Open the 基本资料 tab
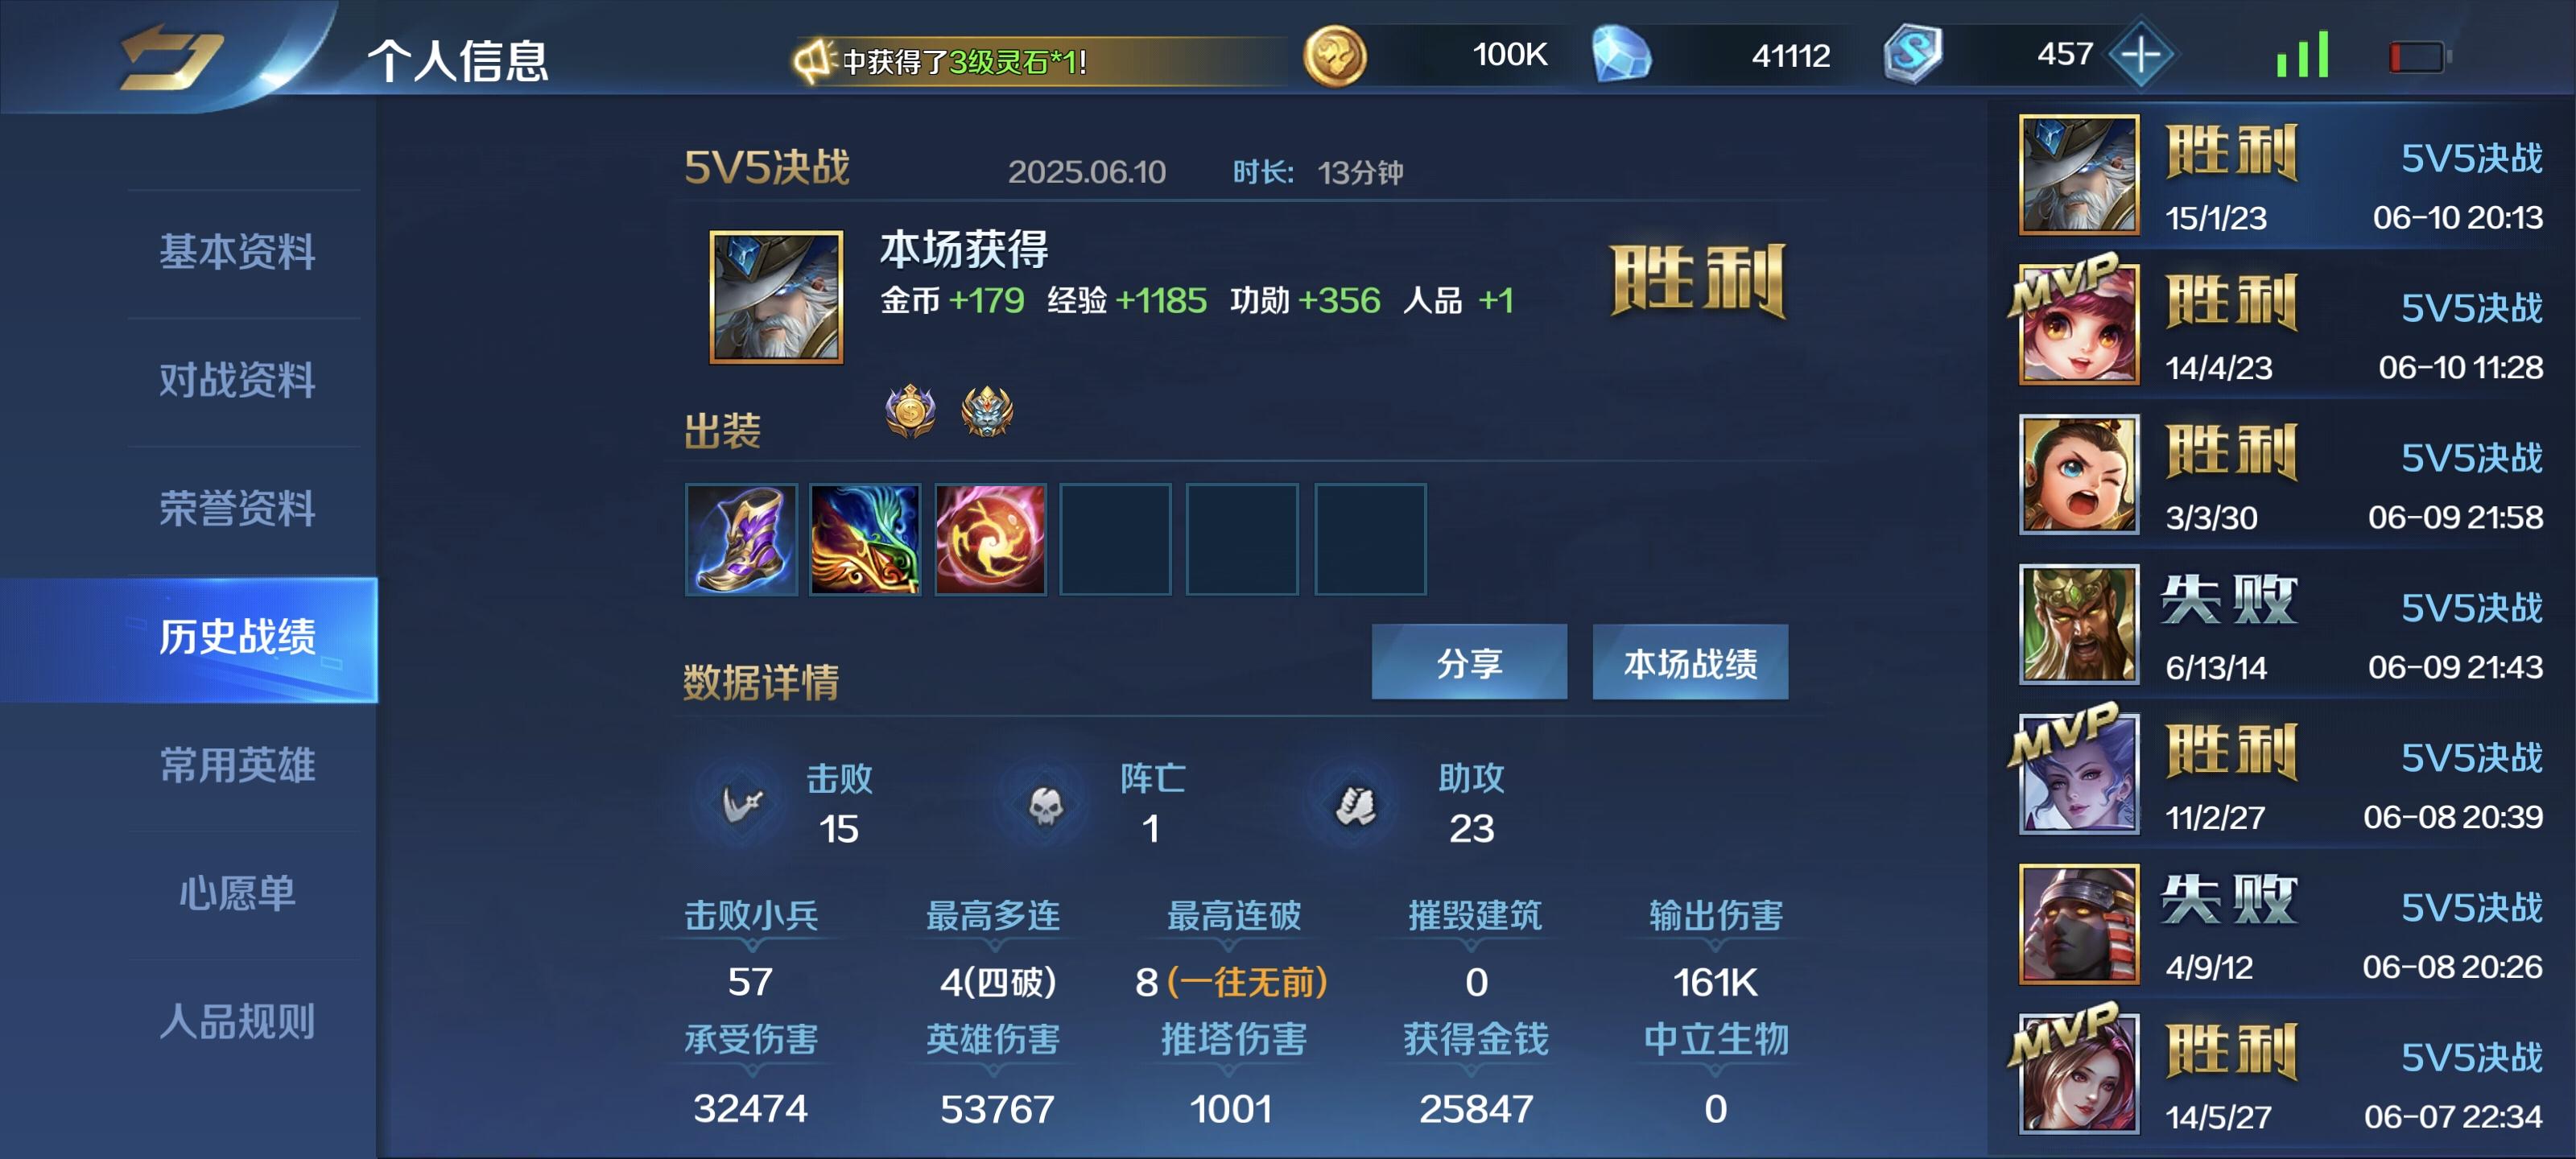Viewport: 2576px width, 1159px height. [238, 251]
